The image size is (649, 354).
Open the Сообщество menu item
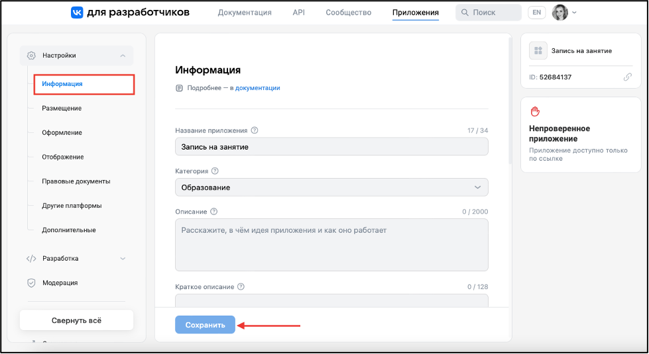349,13
